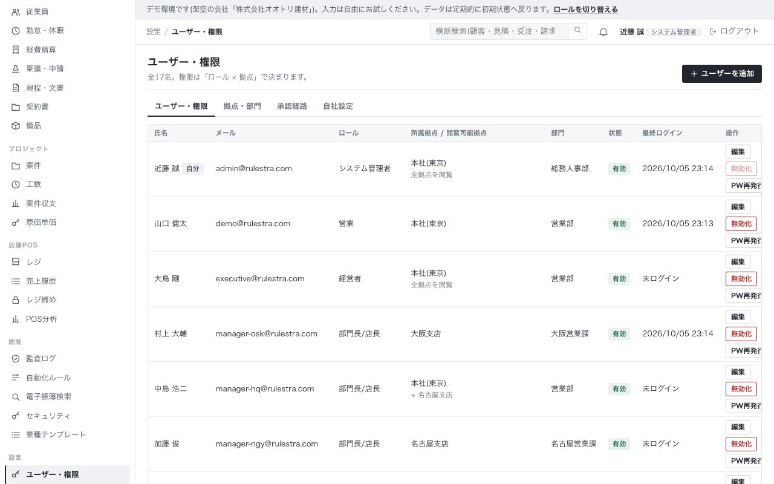This screenshot has height=484, width=774.
Task: Switch to the 拠点・部門 tab
Action: (242, 106)
